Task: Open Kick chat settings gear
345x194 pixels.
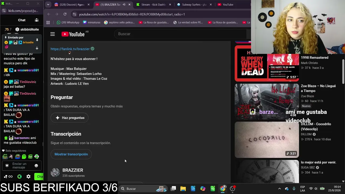Action: click(x=29, y=176)
